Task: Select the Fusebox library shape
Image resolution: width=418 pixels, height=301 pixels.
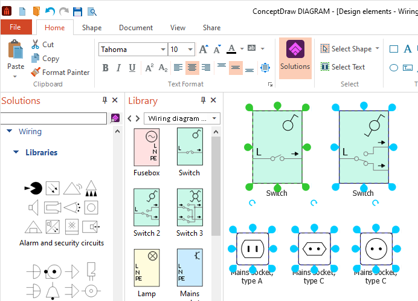Action: [x=147, y=152]
